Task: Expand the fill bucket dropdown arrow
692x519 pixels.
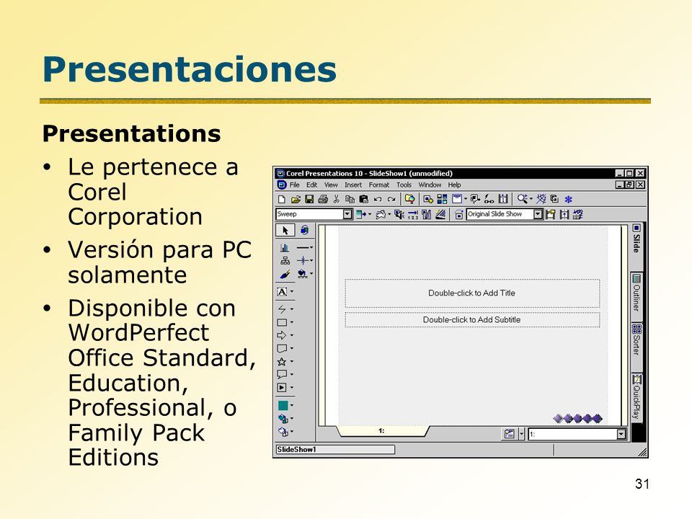Action: click(311, 274)
